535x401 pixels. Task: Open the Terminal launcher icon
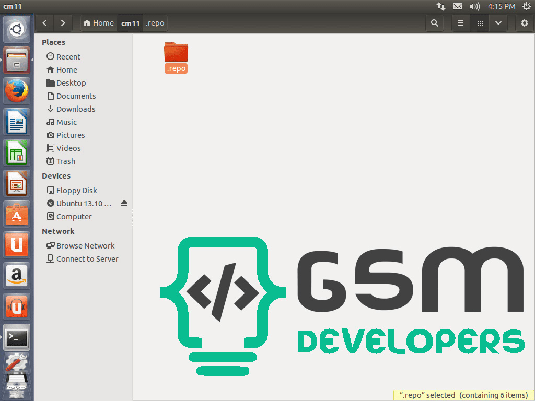17,338
